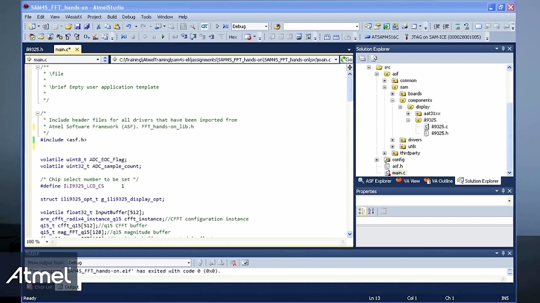Open JTAG on SAM-ICE tool settings
The width and height of the screenshot is (540, 303).
[442, 37]
